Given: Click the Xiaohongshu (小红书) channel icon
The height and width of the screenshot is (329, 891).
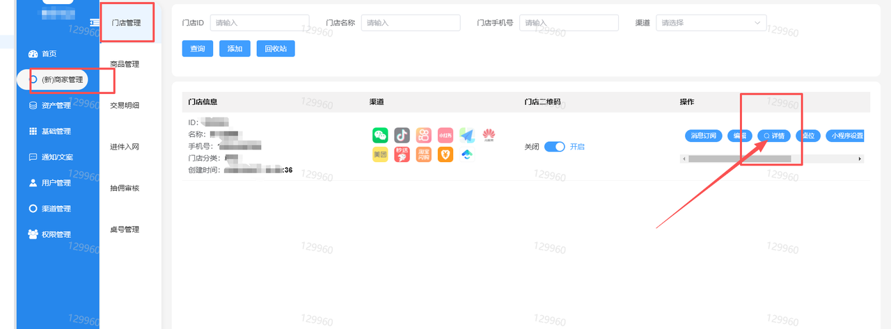Looking at the screenshot, I should click(445, 135).
